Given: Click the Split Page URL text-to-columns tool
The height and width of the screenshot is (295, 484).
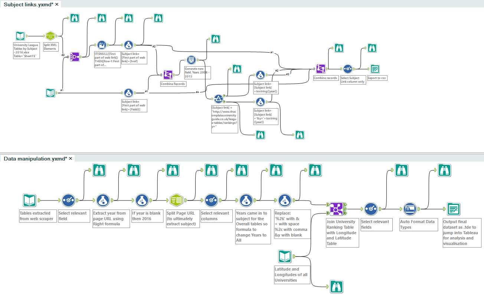Looking at the screenshot, I should (176, 200).
